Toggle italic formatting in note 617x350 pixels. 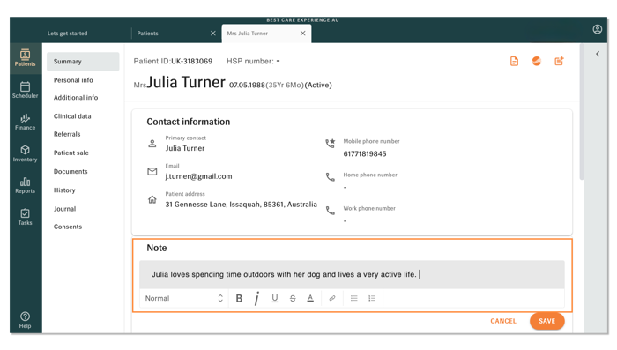click(256, 298)
